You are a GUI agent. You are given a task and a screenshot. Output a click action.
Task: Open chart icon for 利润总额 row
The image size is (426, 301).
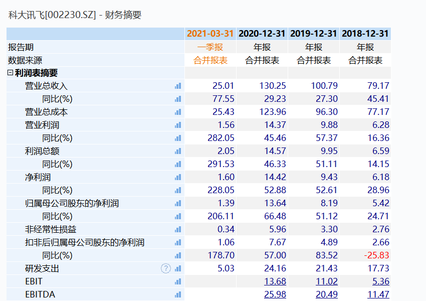point(178,151)
